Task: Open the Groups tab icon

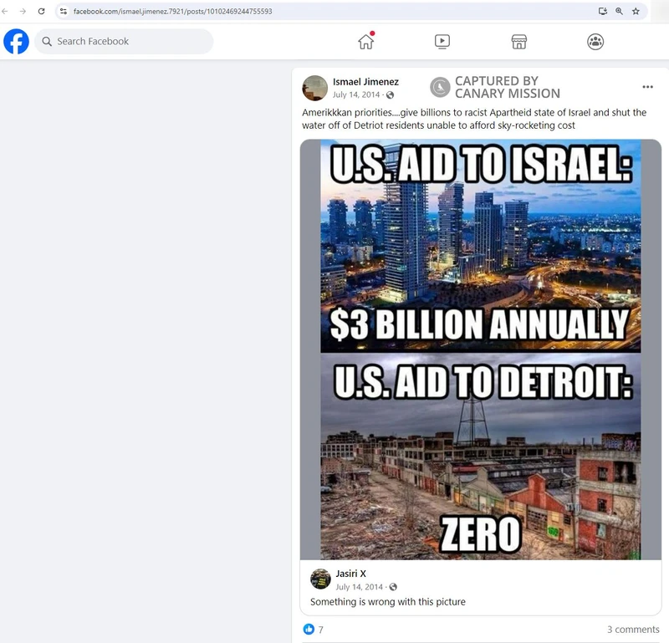Action: [595, 41]
